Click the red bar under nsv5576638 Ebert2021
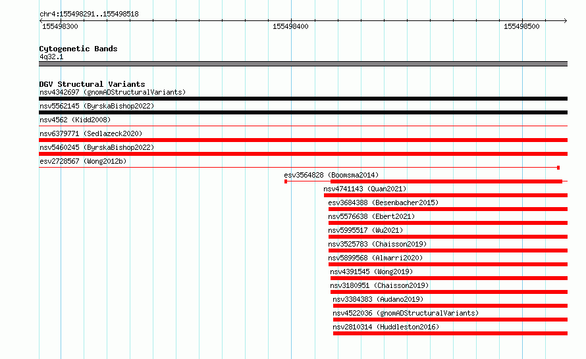Image resolution: width=586 pixels, height=359 pixels. coord(448,223)
